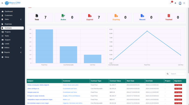Click the Setup gear icon

click(x=2, y=57)
